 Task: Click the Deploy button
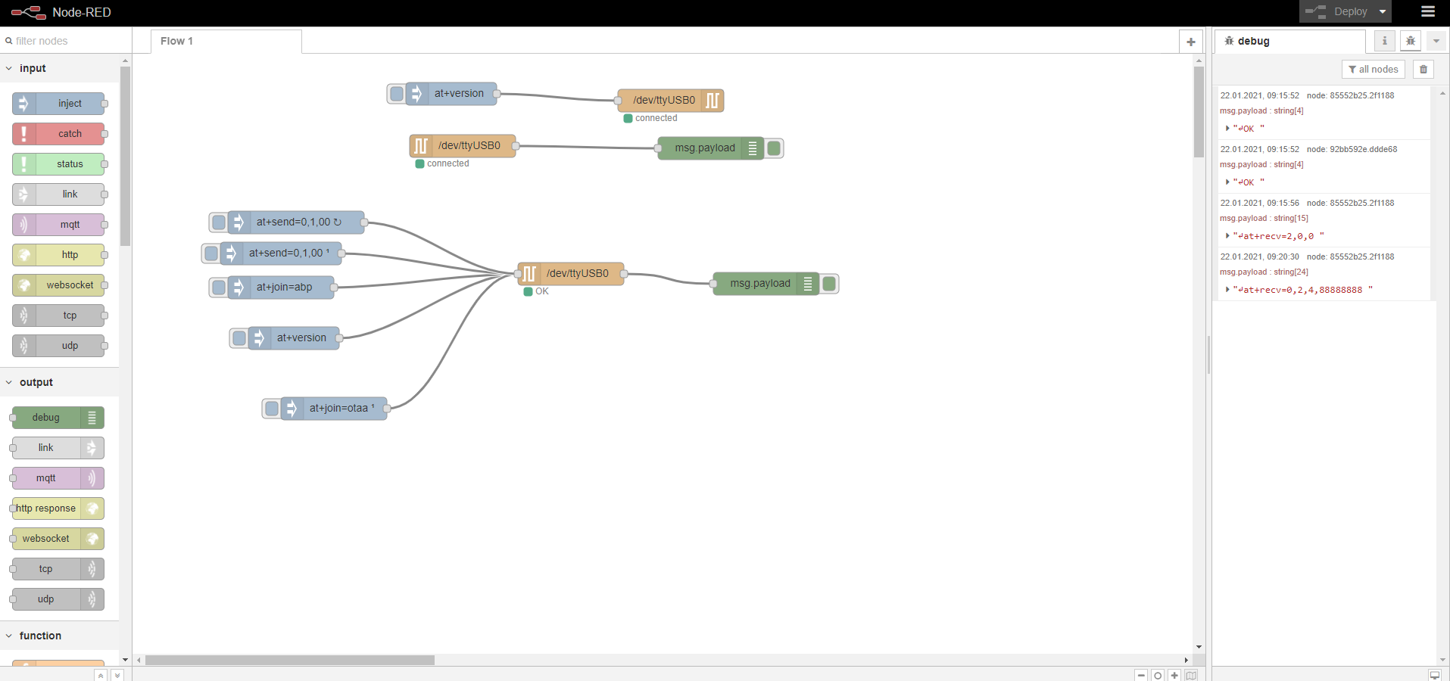tap(1336, 11)
